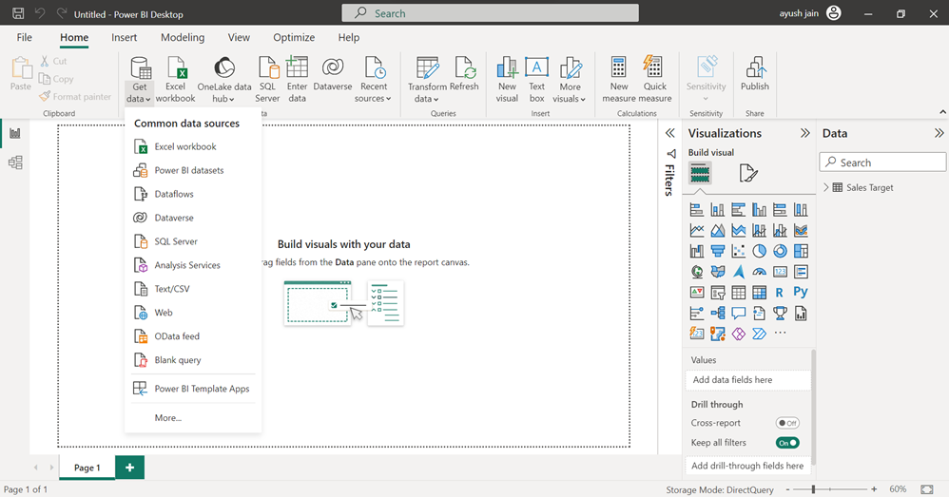The image size is (949, 497).
Task: Select the trophy goals visual
Action: coord(780,314)
